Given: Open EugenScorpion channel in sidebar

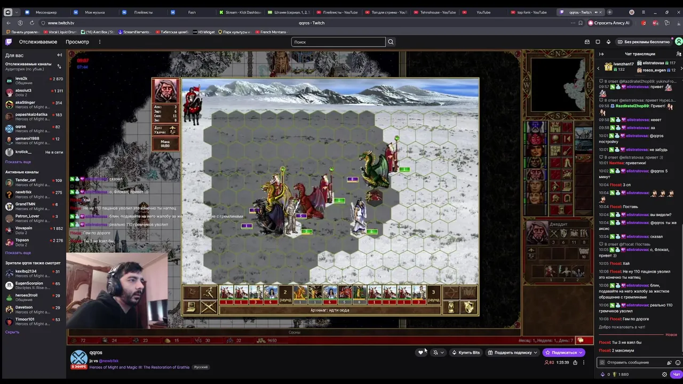Looking at the screenshot, I should pyautogui.click(x=33, y=285).
